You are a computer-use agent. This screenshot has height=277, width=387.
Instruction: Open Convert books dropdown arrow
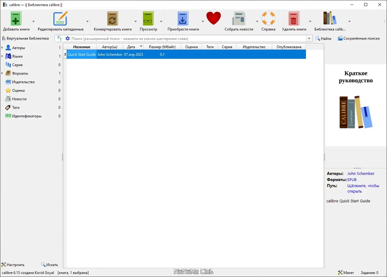tap(136, 21)
